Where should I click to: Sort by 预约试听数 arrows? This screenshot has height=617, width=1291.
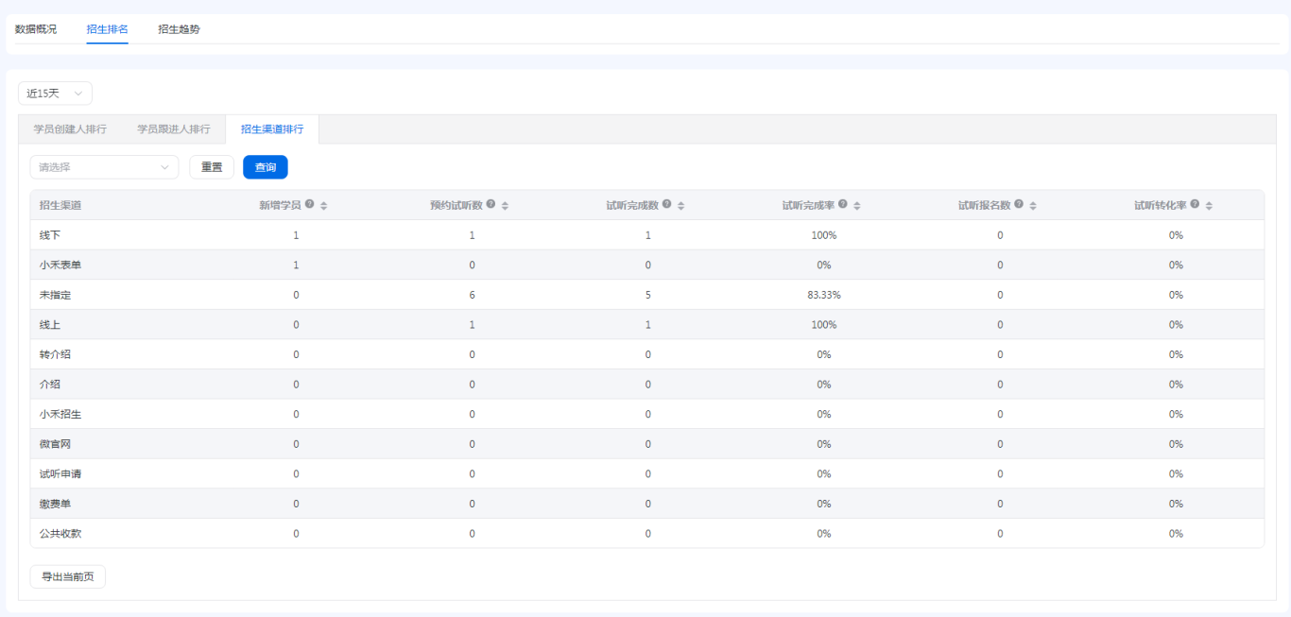pyautogui.click(x=505, y=206)
